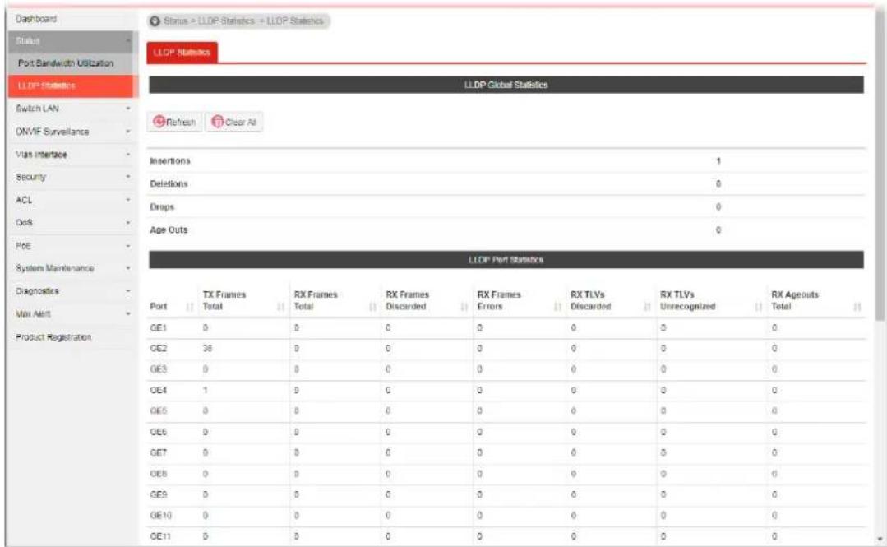Click the Age Outs statistic label
The height and width of the screenshot is (547, 887).
tap(169, 229)
